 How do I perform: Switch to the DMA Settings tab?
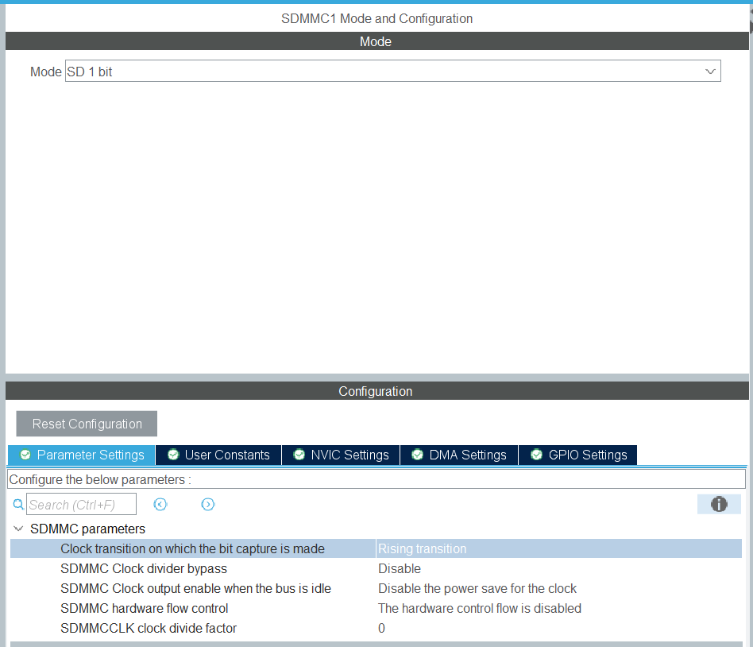459,455
